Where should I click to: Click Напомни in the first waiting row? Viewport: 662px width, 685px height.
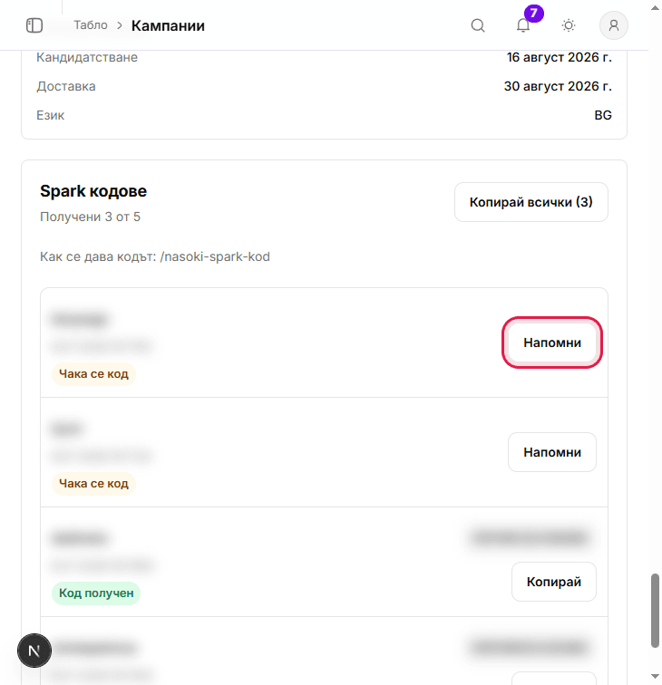point(551,342)
